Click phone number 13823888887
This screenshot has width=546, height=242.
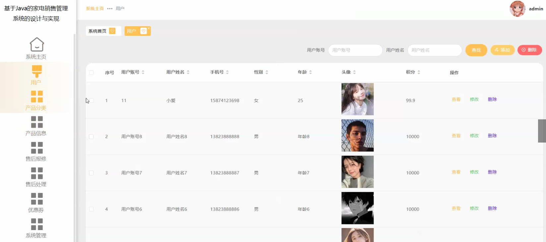pyautogui.click(x=225, y=173)
